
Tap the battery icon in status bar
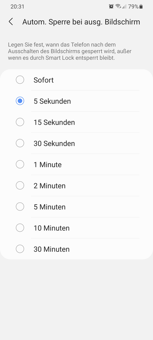141,7
